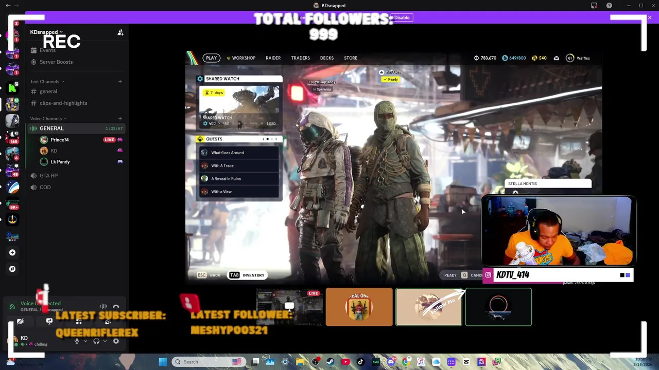Click user KD in voice channel list

pos(54,151)
